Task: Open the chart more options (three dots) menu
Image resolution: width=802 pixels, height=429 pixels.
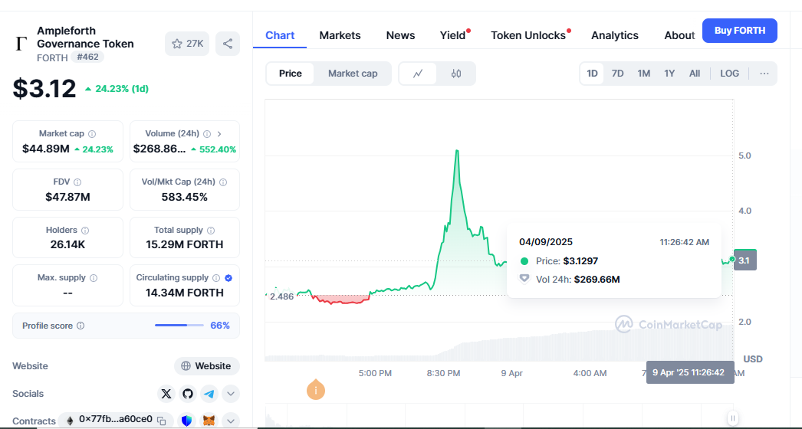Action: [764, 74]
